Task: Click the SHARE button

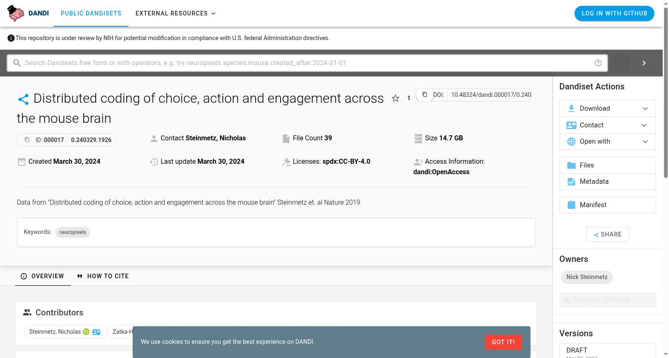Action: click(x=608, y=234)
